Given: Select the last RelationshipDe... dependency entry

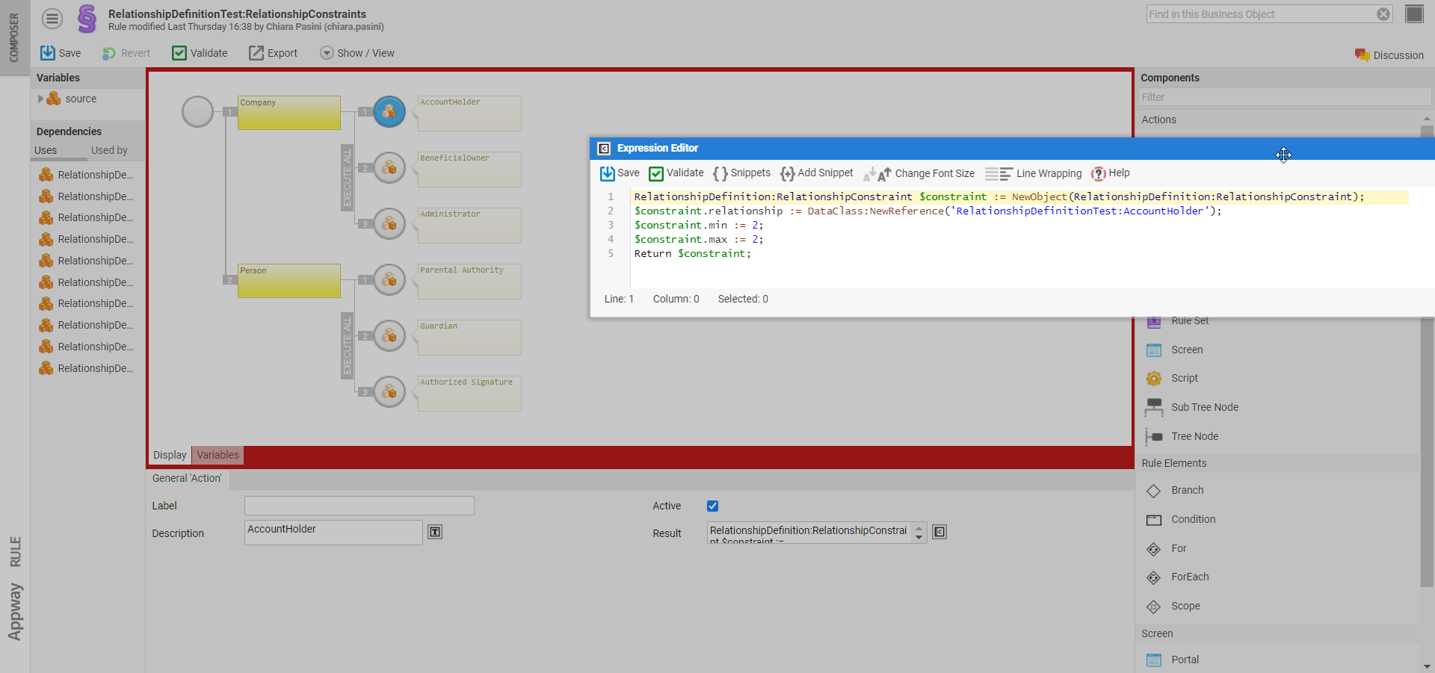Looking at the screenshot, I should [x=87, y=368].
